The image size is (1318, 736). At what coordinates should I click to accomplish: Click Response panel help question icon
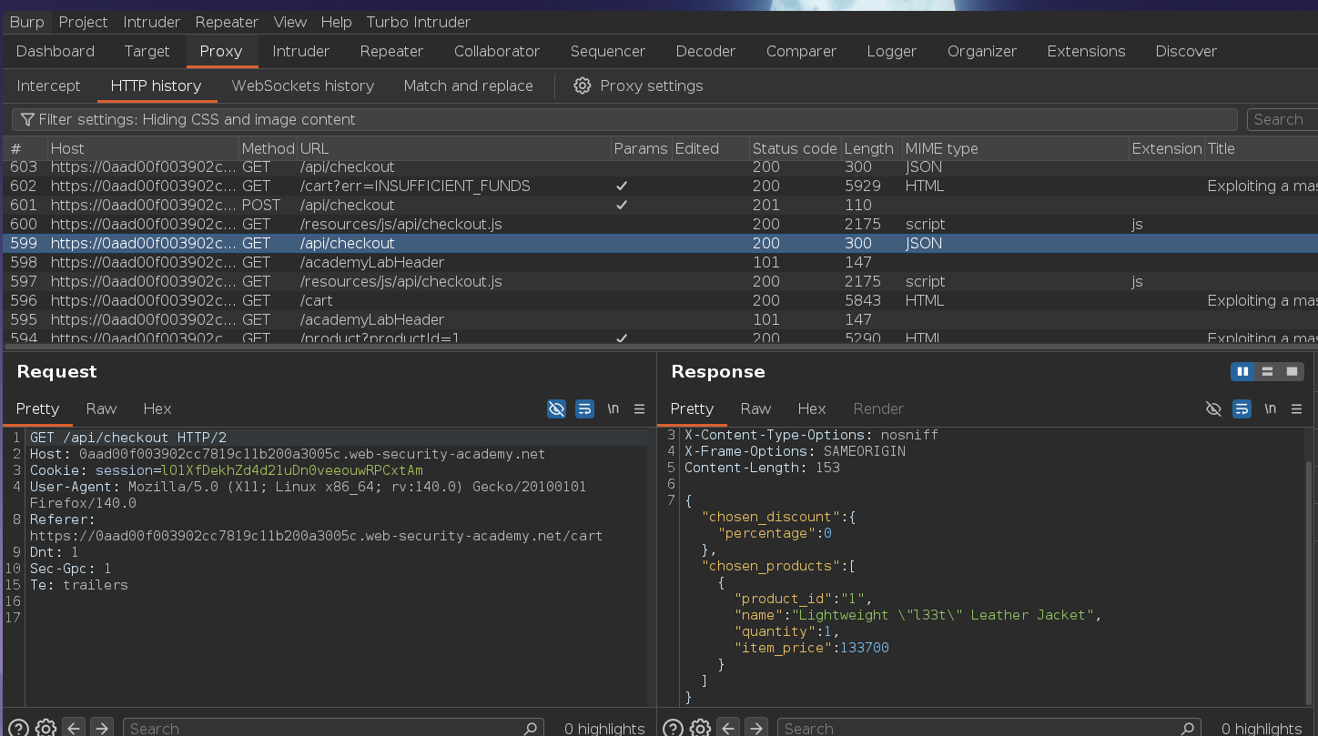click(672, 728)
